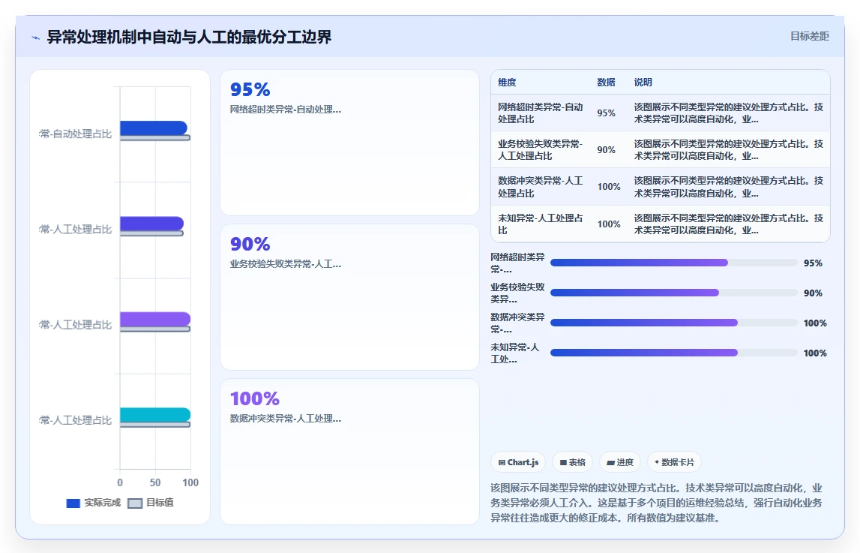Click the 100% table value in the 未知异常 row
The width and height of the screenshot is (860, 553).
pos(609,224)
